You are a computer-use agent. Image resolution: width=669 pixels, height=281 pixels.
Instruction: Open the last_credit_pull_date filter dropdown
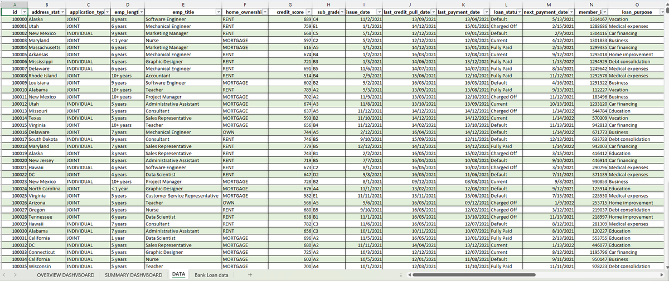click(434, 12)
